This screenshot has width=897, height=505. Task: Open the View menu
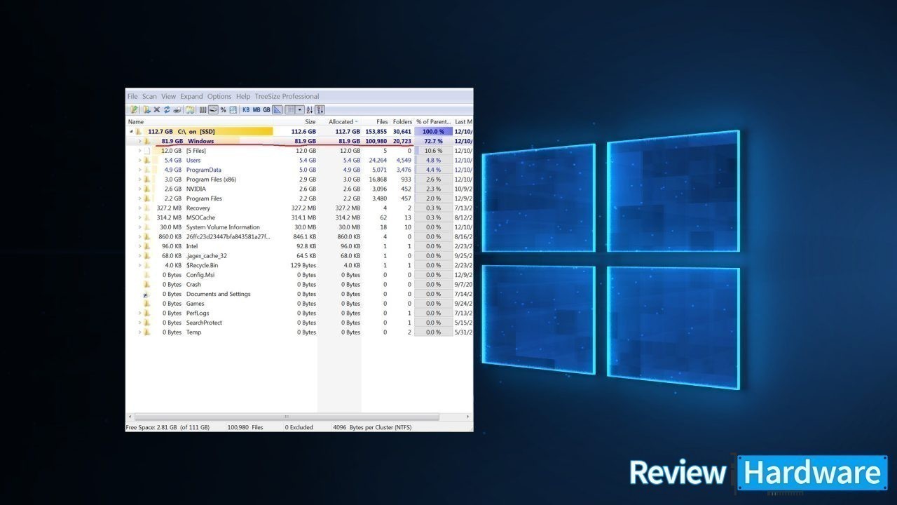[169, 96]
